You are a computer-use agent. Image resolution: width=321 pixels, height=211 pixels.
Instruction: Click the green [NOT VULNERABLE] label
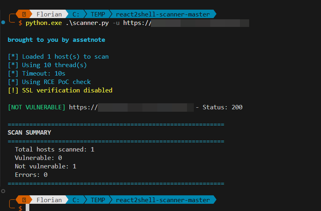tap(37, 107)
